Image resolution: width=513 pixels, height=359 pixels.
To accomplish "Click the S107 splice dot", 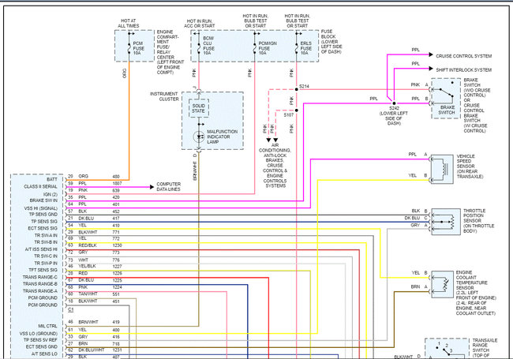I will click(297, 110).
